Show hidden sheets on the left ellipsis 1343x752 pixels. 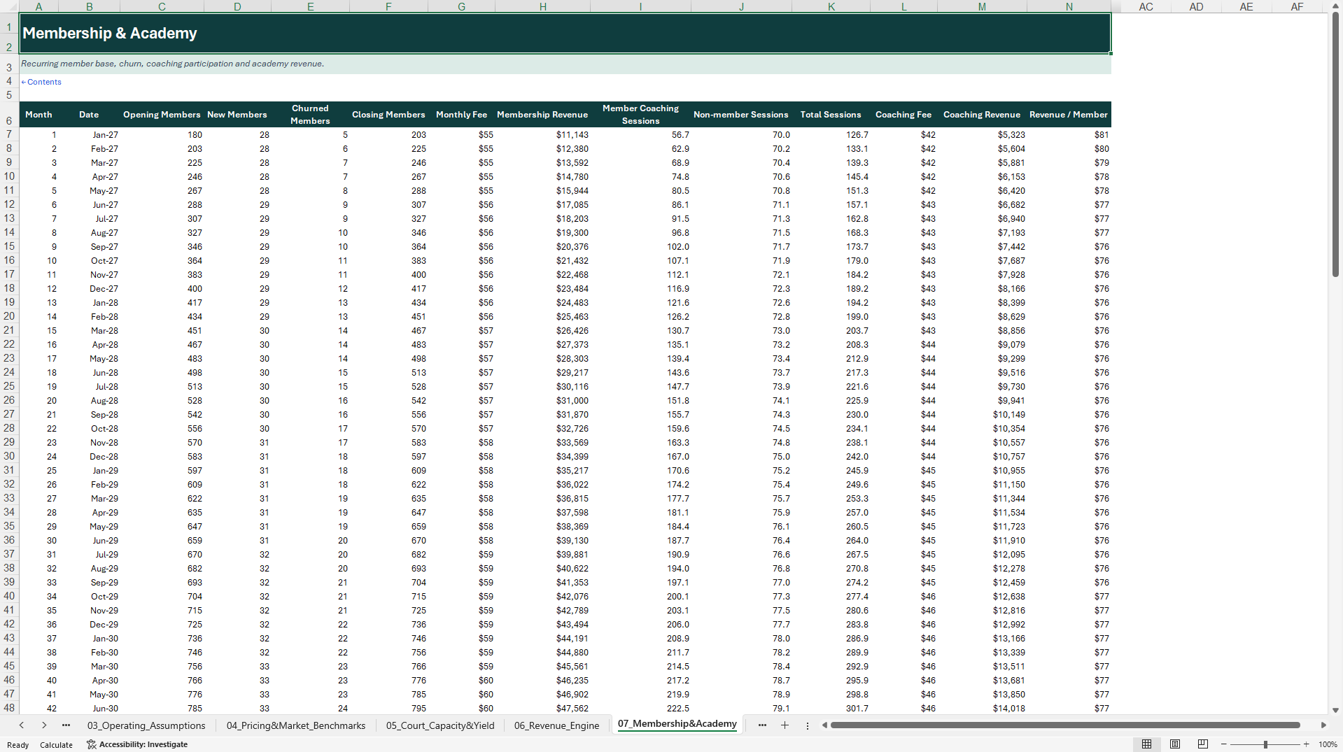(x=66, y=725)
